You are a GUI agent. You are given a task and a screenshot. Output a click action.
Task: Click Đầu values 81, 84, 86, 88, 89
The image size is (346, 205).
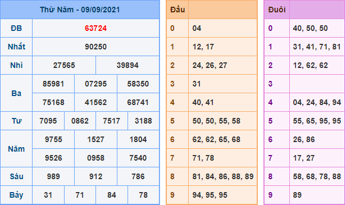pyautogui.click(x=223, y=176)
